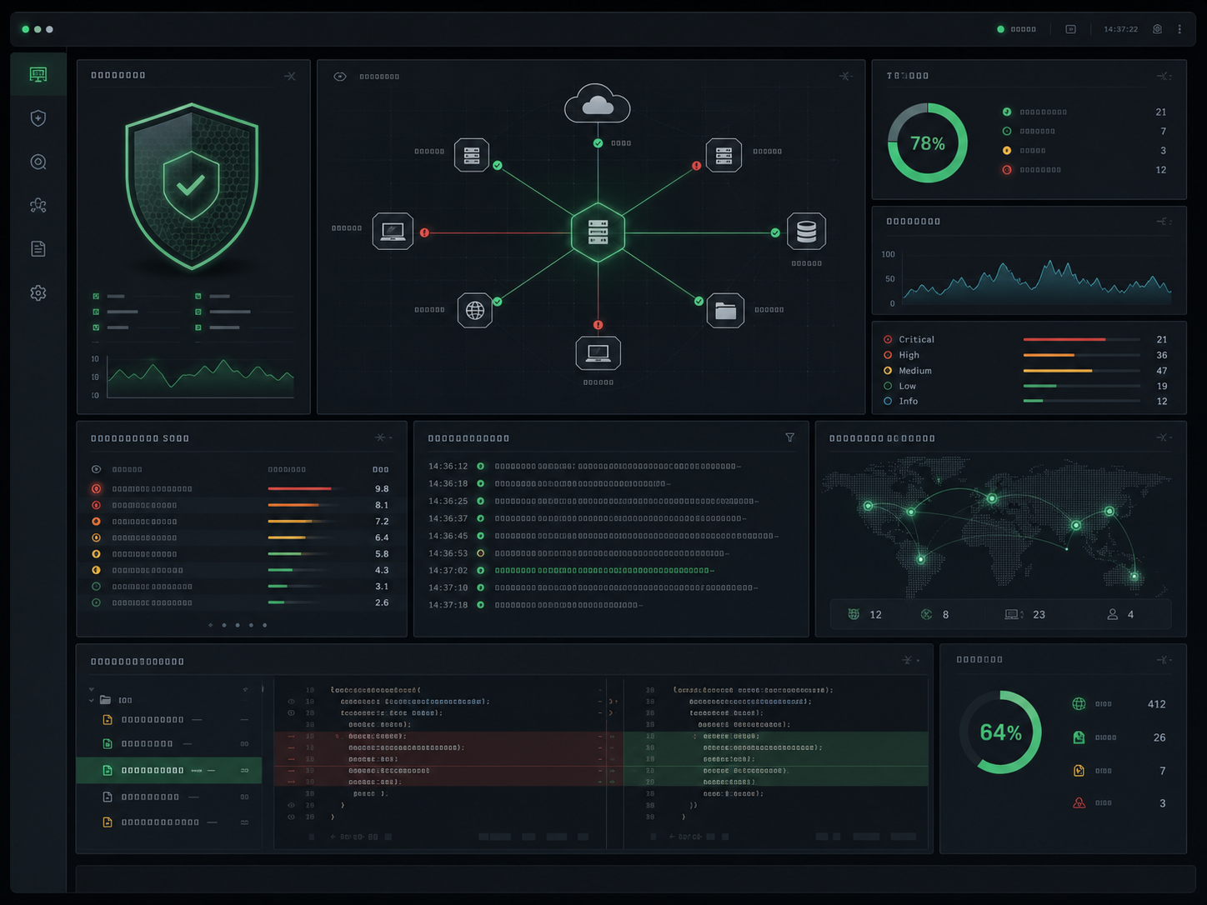Toggle first green checkbox under the shield
The width and height of the screenshot is (1207, 905).
click(x=96, y=296)
